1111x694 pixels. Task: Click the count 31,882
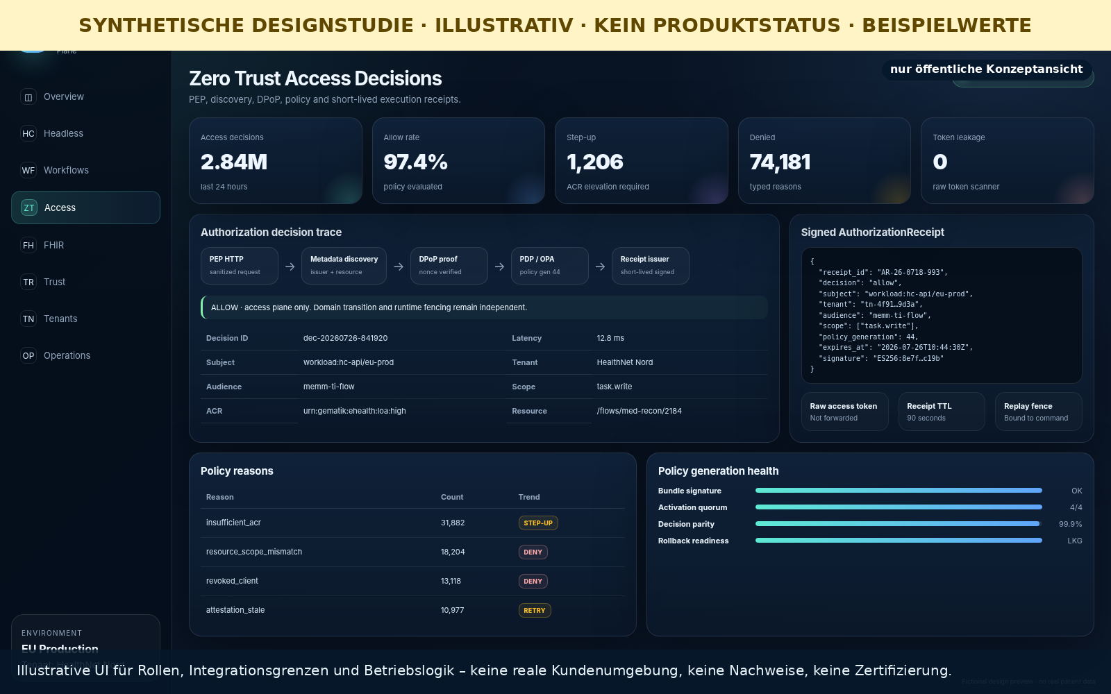tap(453, 523)
